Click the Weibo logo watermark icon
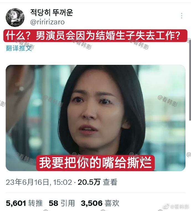Image resolution: width=191 pixels, height=211 pixels. pos(166,206)
